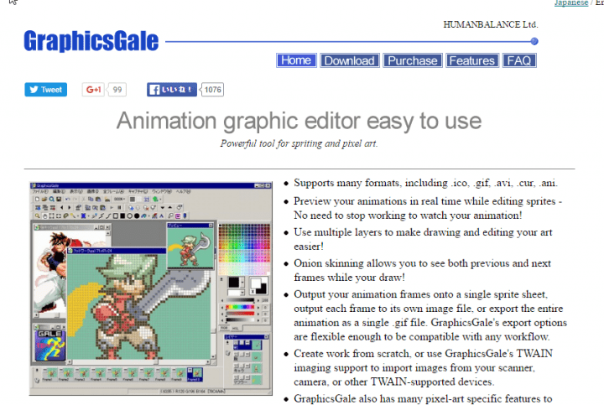The width and height of the screenshot is (604, 405).
Task: Click the bullet 'Use multiple layers to make drawing'
Action: click(x=423, y=239)
